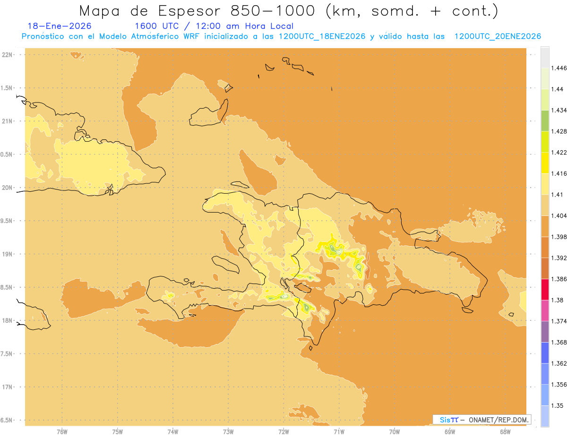567x438 pixels.
Task: Click the colorbar value '1.374'
Action: [559, 321]
